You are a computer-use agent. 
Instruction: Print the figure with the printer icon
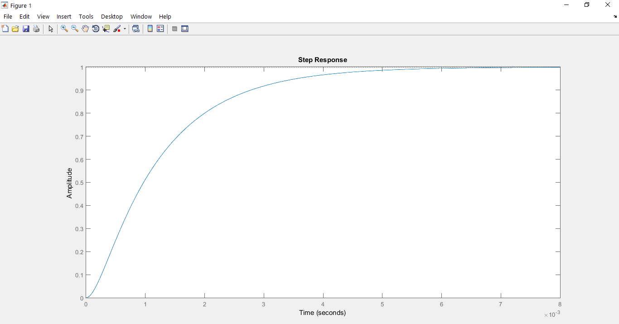36,29
